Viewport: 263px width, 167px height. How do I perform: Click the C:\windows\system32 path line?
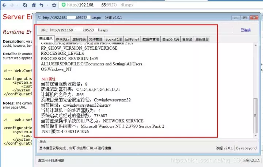pyautogui.click(x=86, y=100)
